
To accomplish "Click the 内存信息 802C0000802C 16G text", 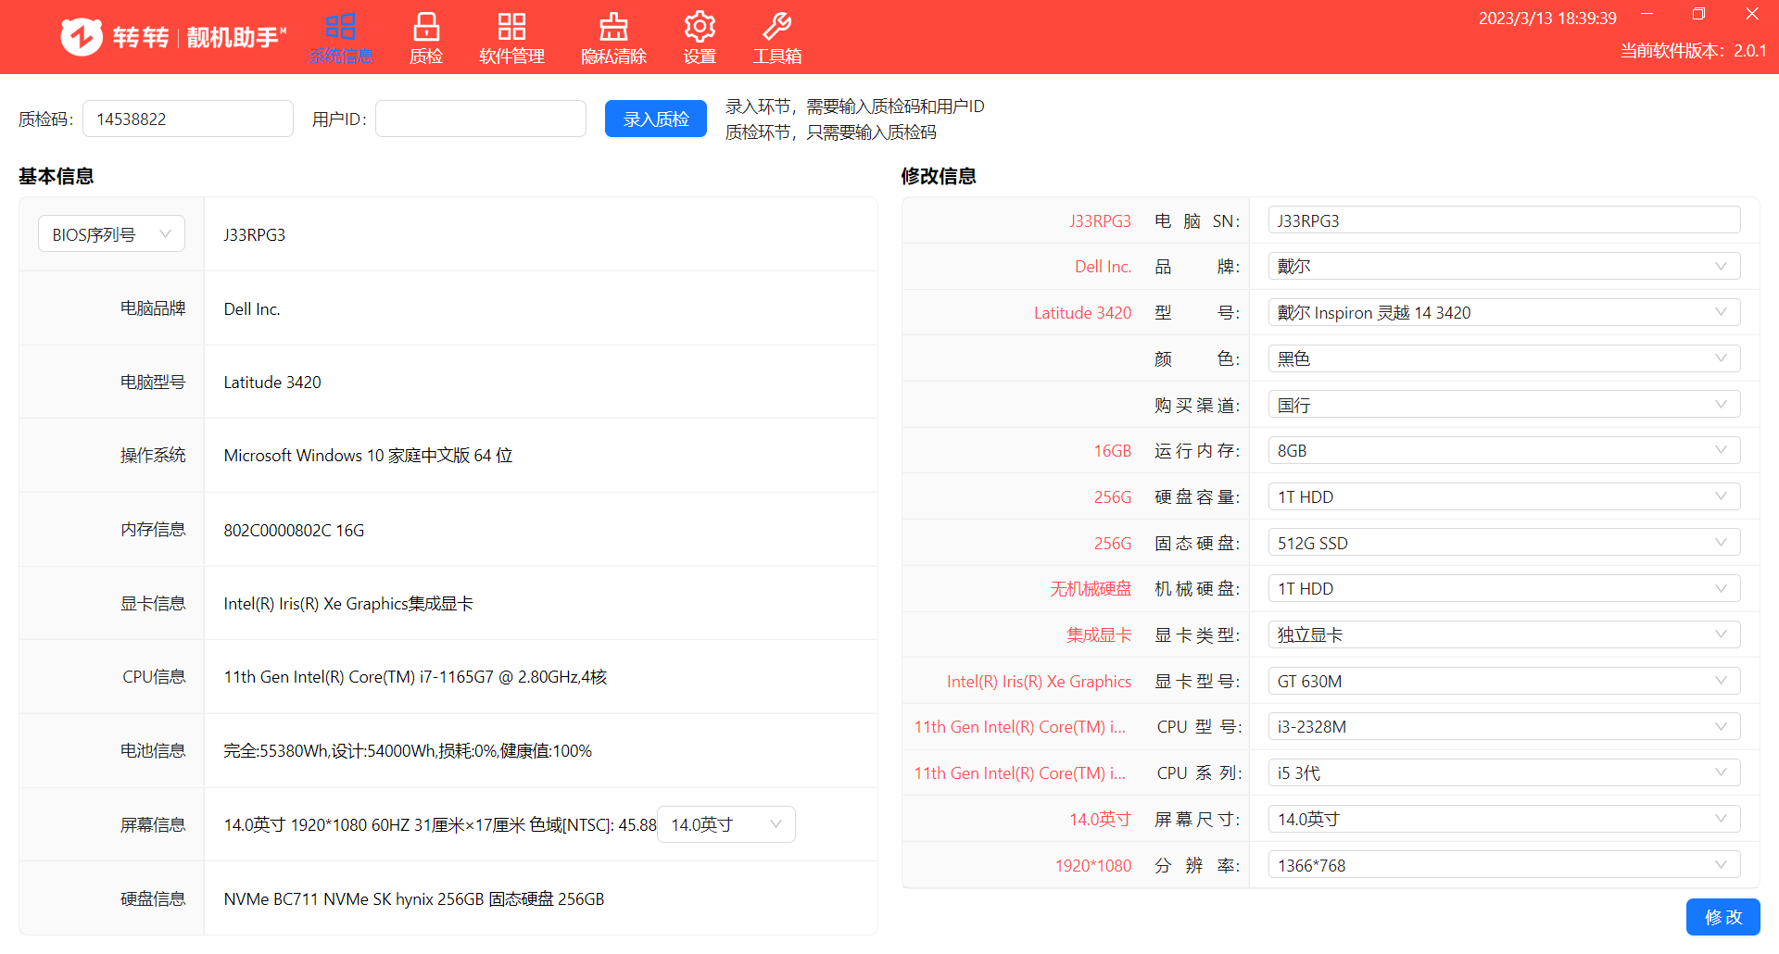I will tap(294, 531).
